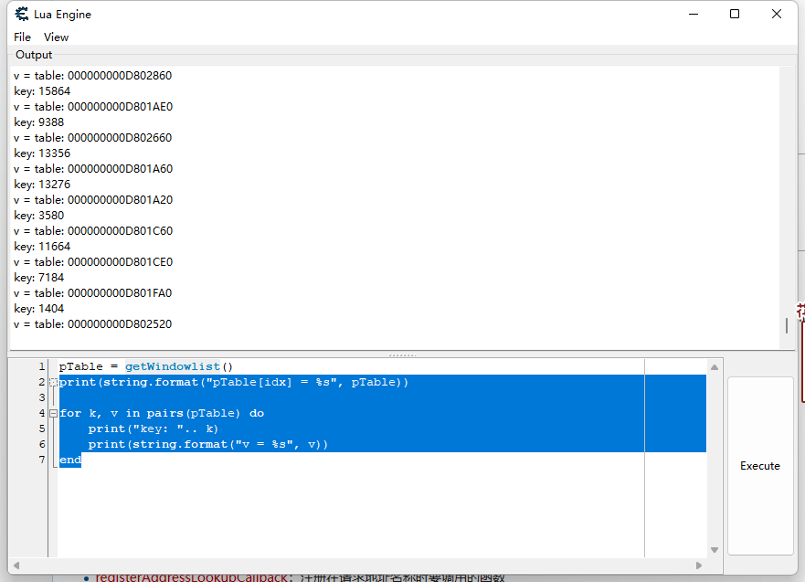The width and height of the screenshot is (805, 582).
Task: Click the getWindowlist function on line 1
Action: point(173,366)
